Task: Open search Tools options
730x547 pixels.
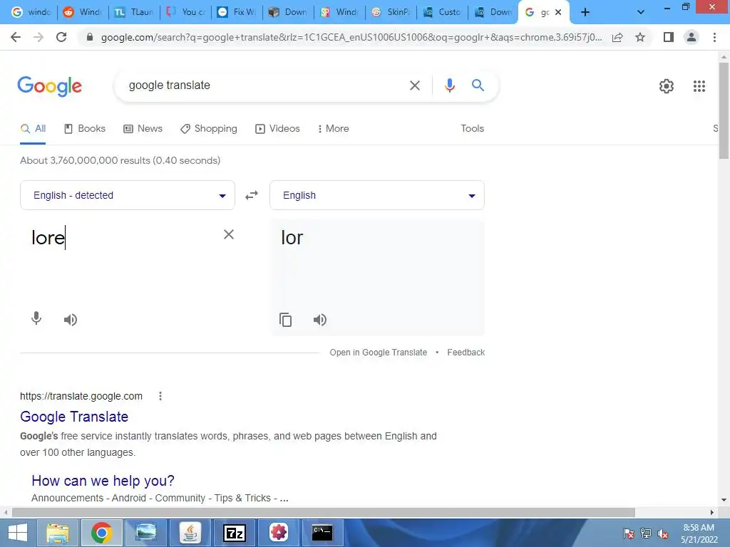Action: (472, 129)
